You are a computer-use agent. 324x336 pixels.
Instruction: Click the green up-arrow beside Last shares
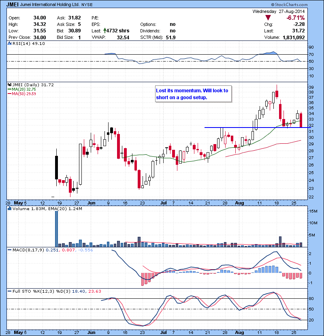104,30
